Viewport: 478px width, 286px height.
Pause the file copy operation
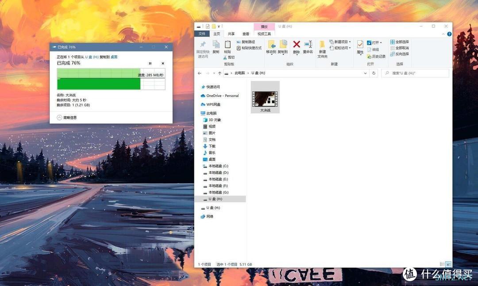tap(150, 63)
